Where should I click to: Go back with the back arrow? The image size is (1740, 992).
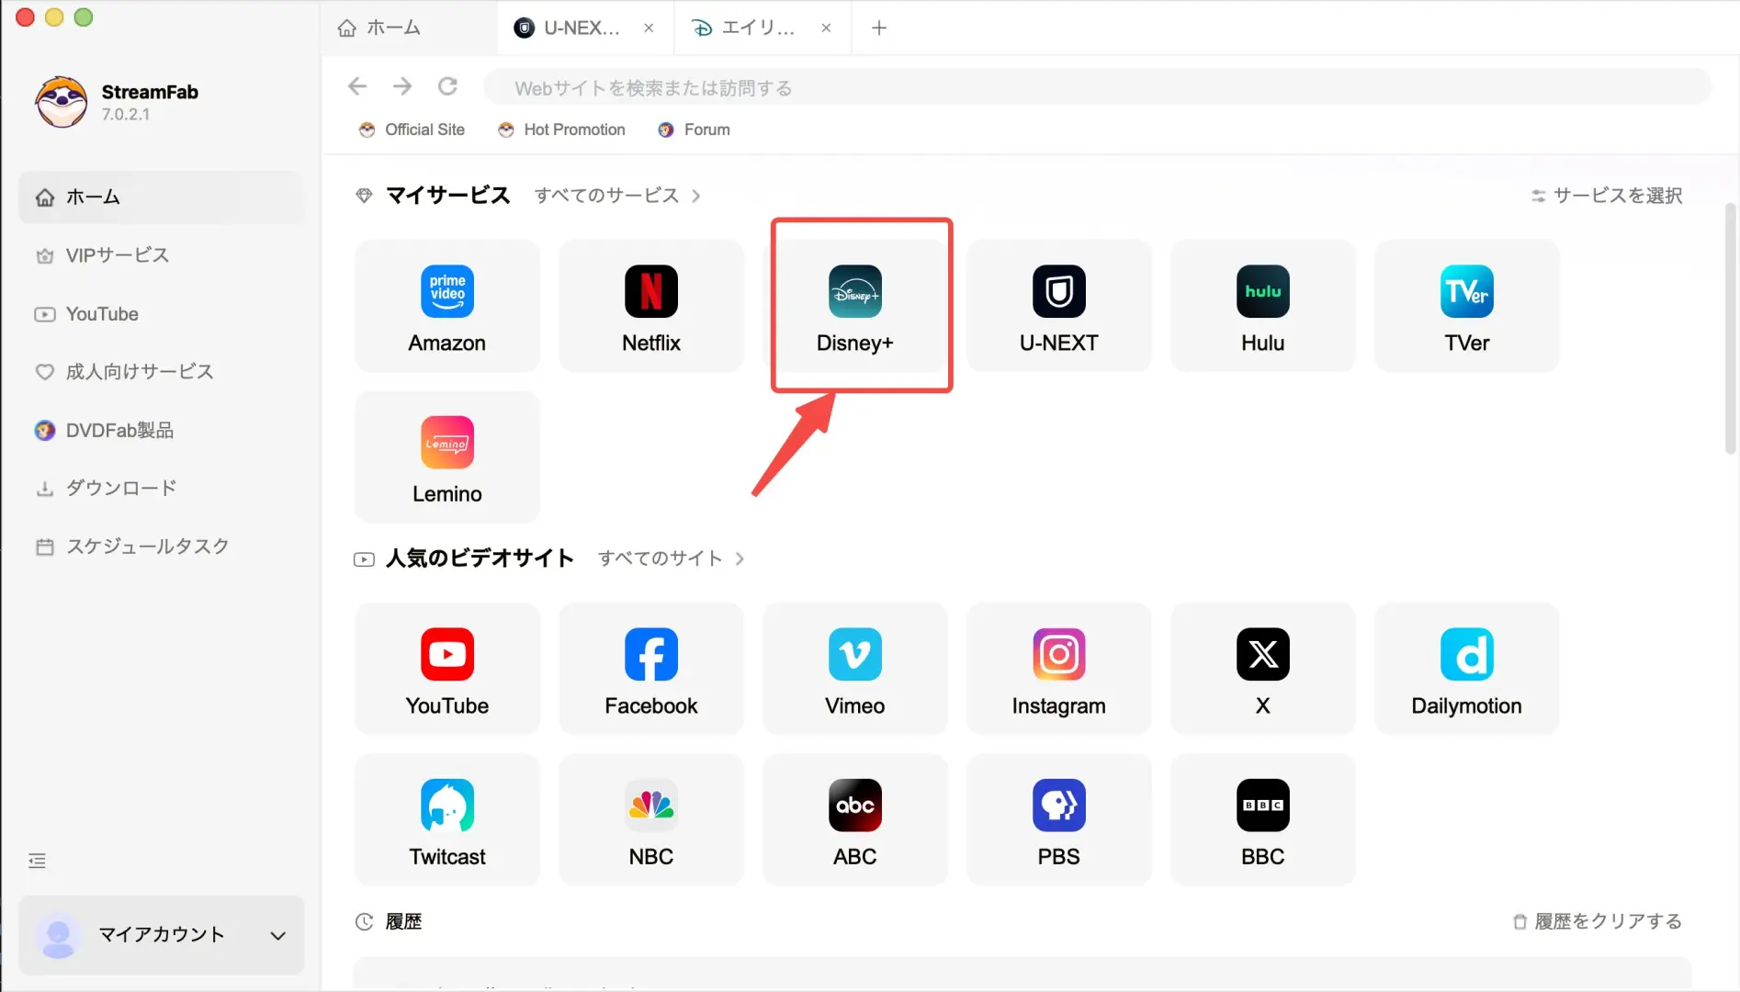point(357,86)
